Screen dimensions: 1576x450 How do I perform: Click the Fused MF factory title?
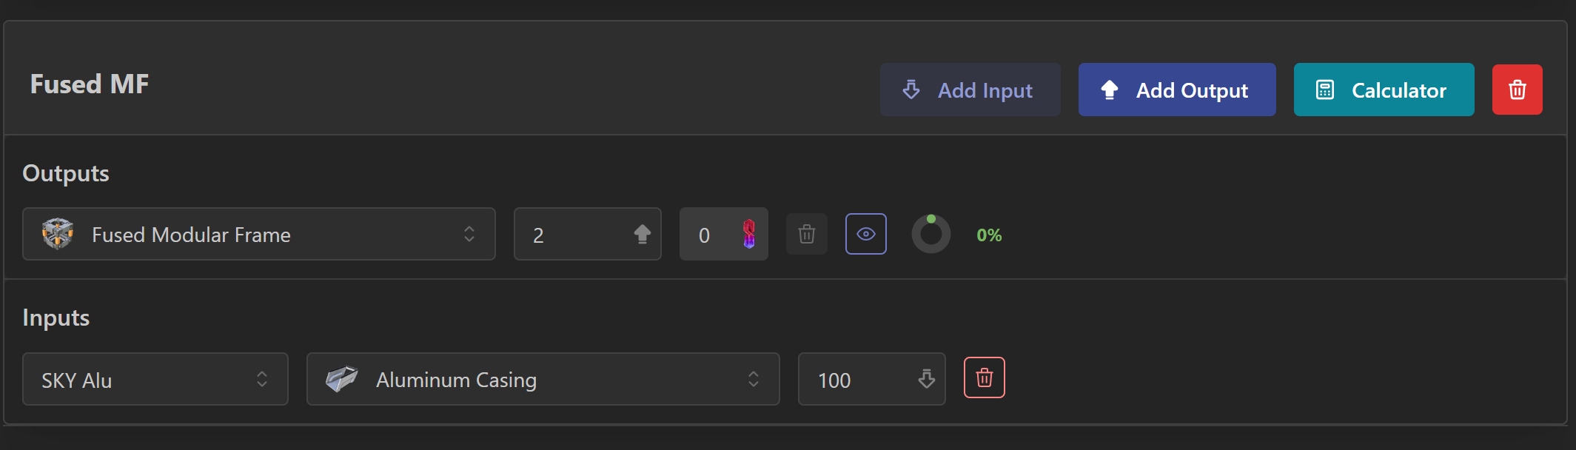(90, 84)
